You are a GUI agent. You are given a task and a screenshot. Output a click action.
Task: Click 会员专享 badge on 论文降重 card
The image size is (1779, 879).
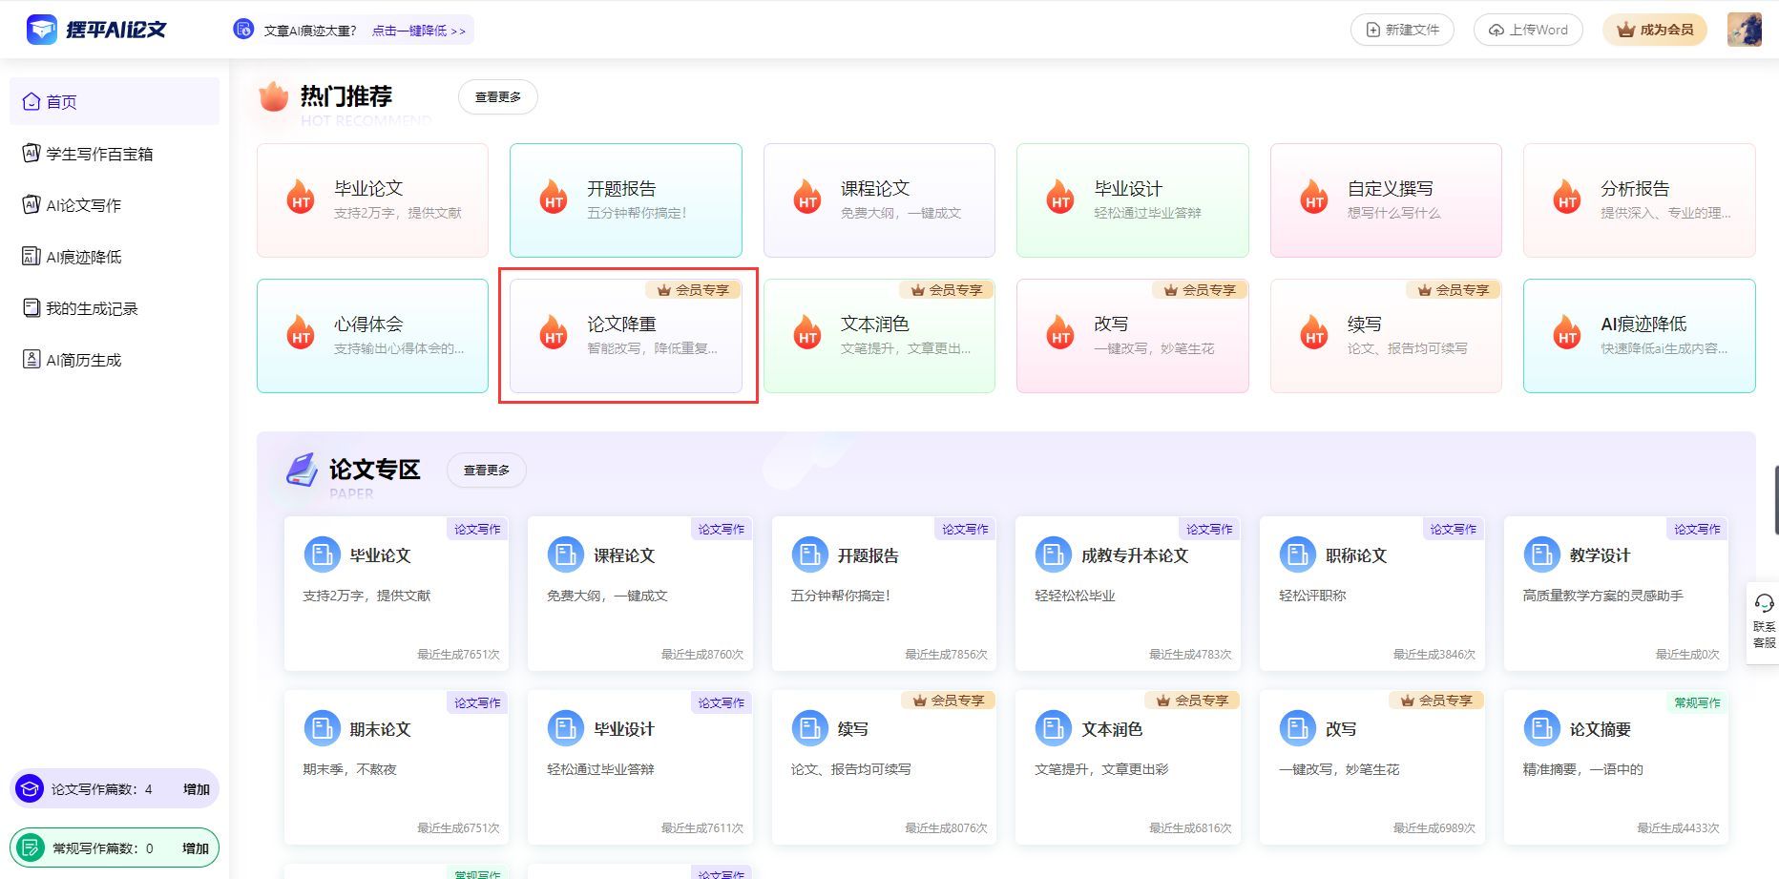click(694, 290)
